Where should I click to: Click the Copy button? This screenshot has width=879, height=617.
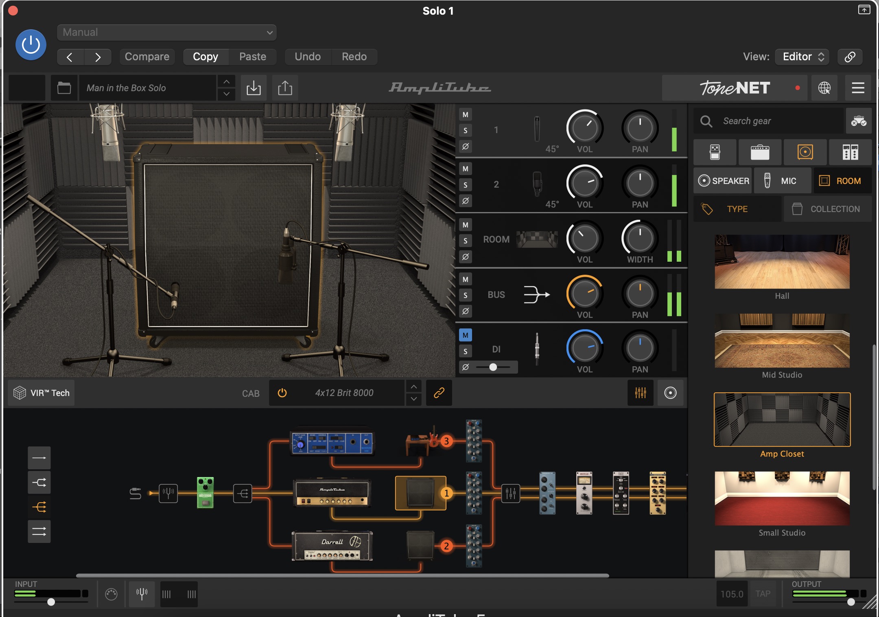tap(206, 57)
